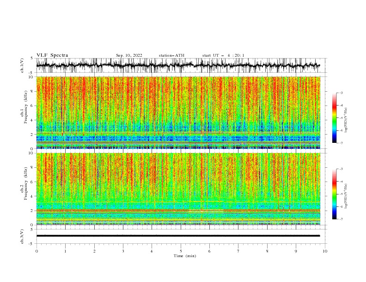This screenshot has height=282, width=366.
Task: Click the ch.1 waveform trace plot
Action: point(178,65)
